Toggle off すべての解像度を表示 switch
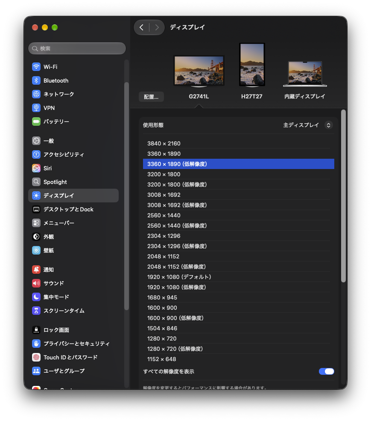371x421 pixels. (x=326, y=372)
